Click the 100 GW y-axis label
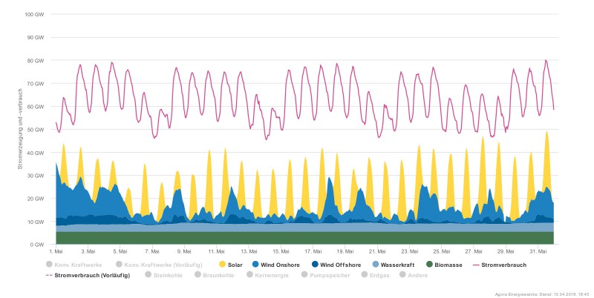 pos(35,15)
